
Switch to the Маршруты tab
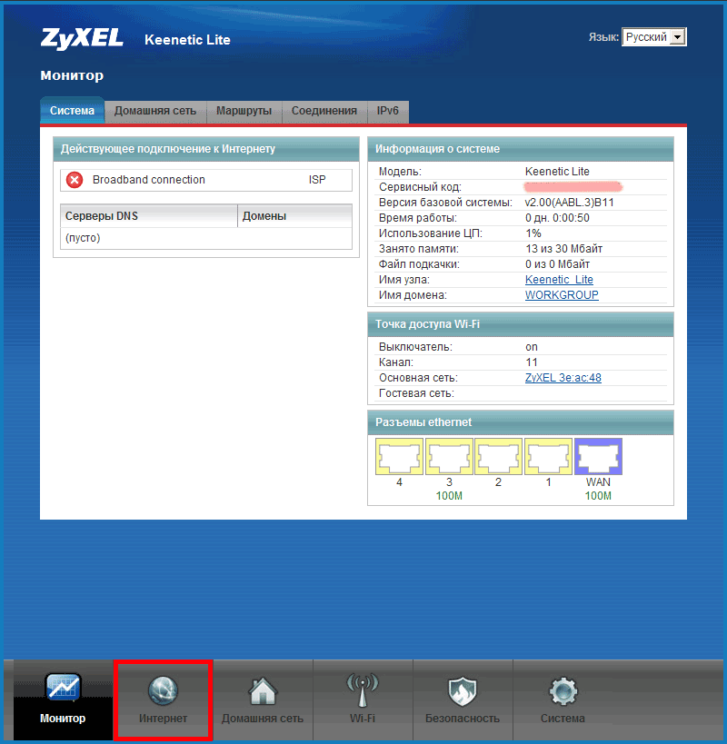click(244, 111)
